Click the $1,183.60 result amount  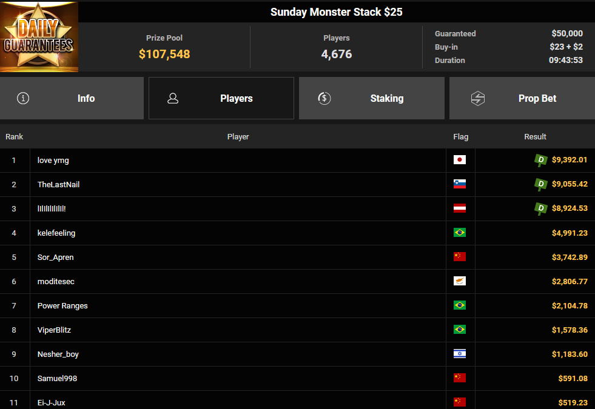(570, 354)
